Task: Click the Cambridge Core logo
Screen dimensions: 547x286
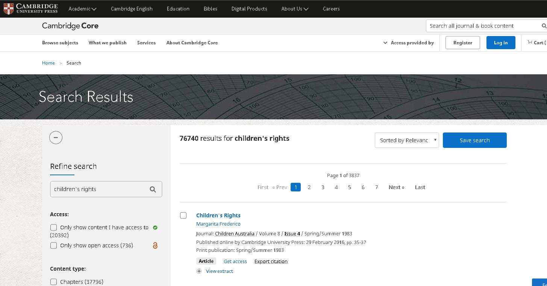Action: point(70,26)
